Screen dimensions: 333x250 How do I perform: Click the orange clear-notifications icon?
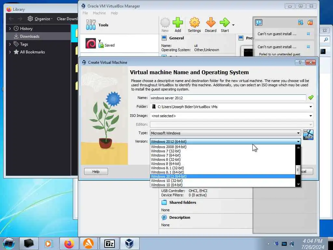pos(310,22)
